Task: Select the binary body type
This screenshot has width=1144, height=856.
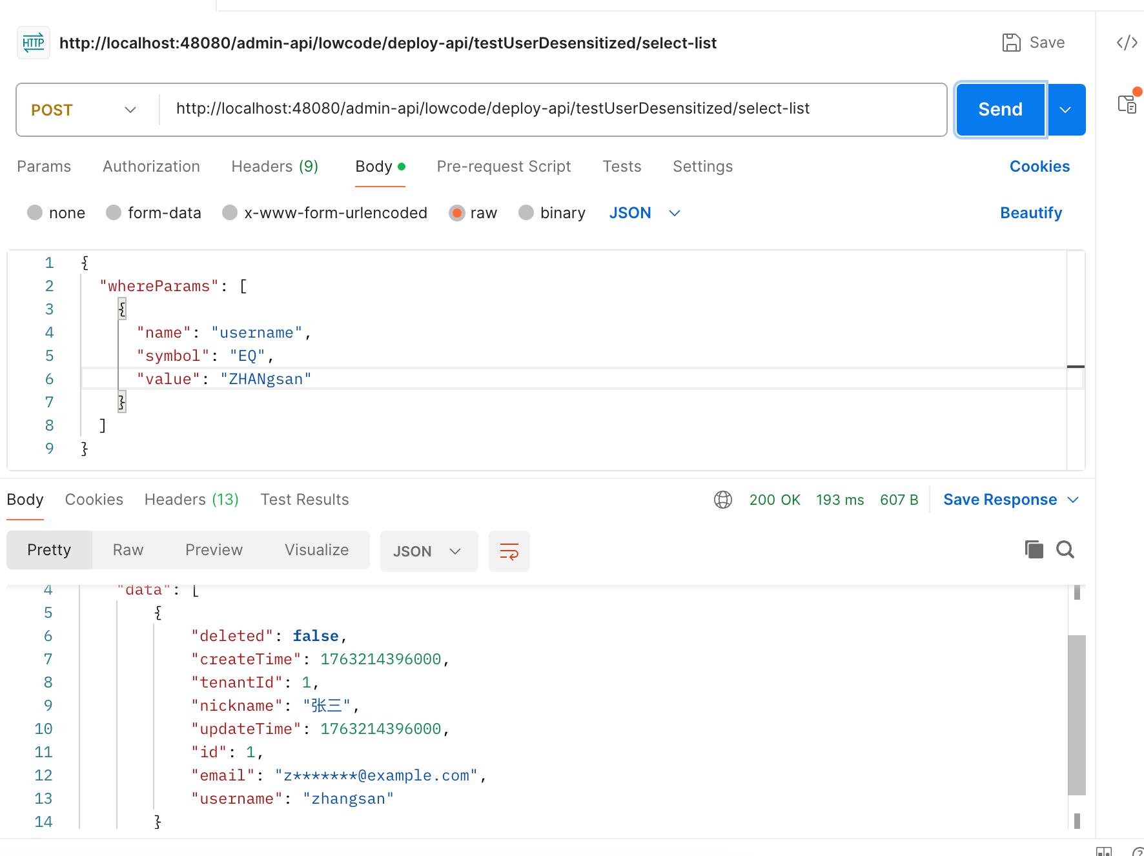Action: coord(526,213)
